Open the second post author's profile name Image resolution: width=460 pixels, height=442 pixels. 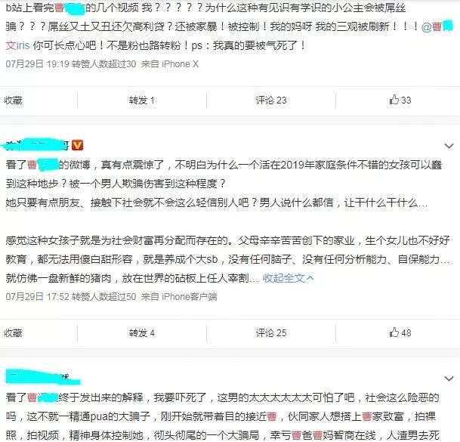pos(37,145)
